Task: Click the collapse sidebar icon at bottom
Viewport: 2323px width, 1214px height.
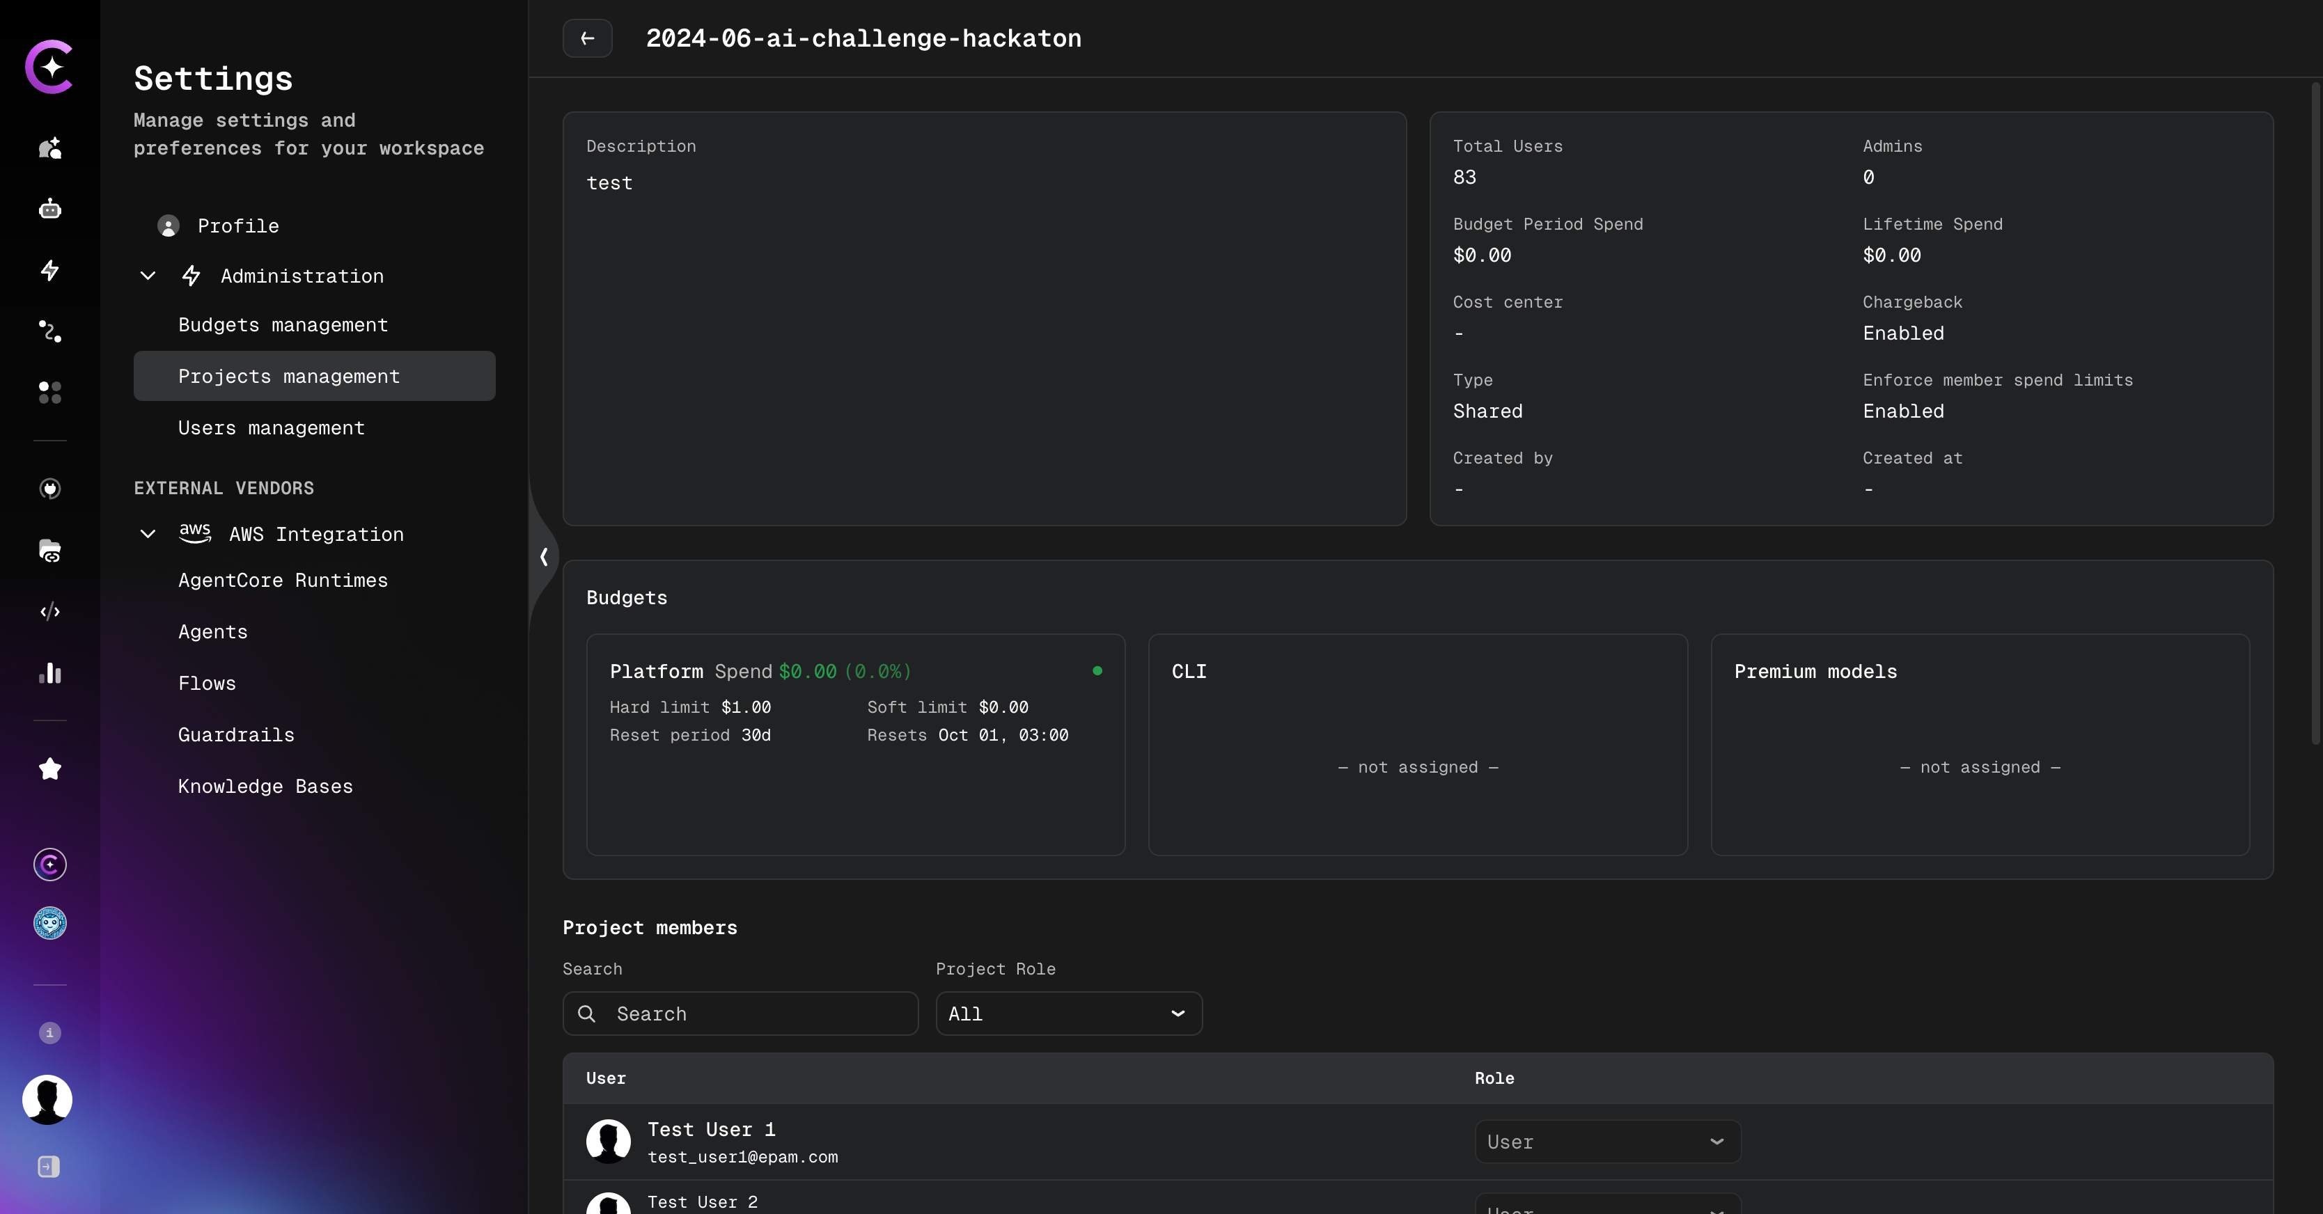Action: [x=49, y=1166]
